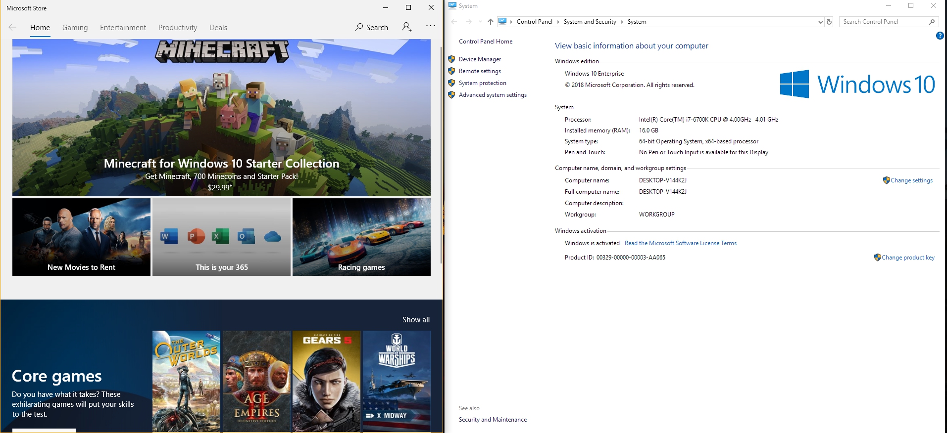The width and height of the screenshot is (947, 433).
Task: Read the Microsoft Software License Terms
Action: [x=681, y=243]
